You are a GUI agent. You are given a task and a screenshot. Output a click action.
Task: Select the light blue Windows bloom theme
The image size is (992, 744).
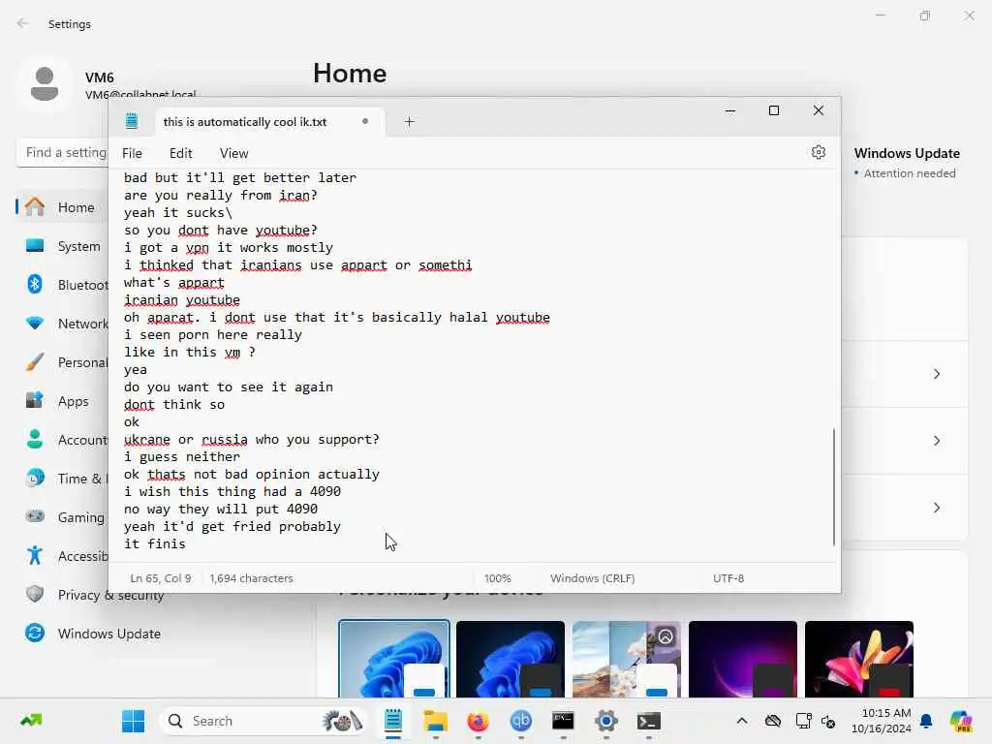click(393, 659)
